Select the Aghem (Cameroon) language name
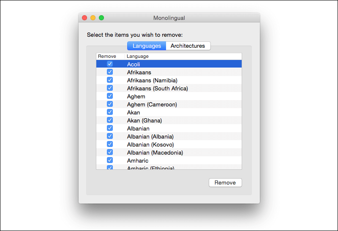The height and width of the screenshot is (231, 338). (x=152, y=104)
